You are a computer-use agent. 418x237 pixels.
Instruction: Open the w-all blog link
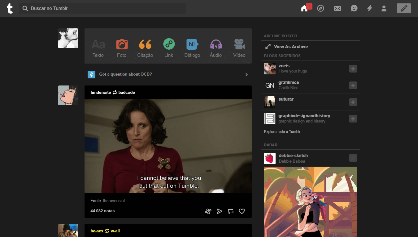click(x=115, y=231)
